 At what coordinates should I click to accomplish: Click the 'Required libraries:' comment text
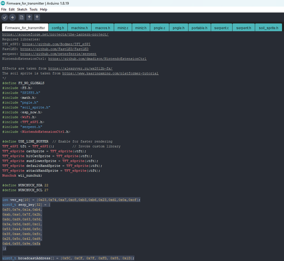coord(21,39)
